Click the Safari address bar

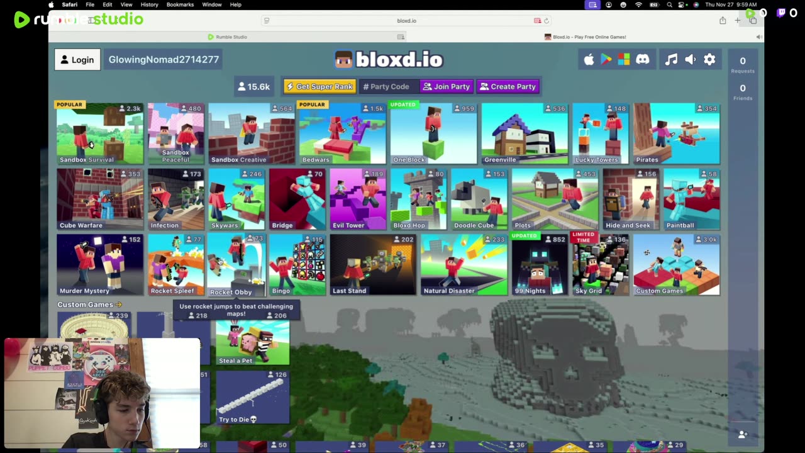point(406,21)
